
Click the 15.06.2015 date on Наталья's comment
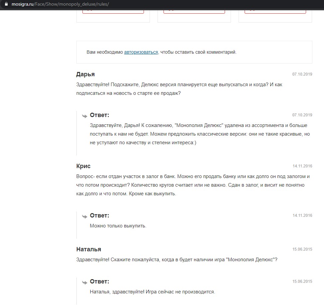pos(302,249)
